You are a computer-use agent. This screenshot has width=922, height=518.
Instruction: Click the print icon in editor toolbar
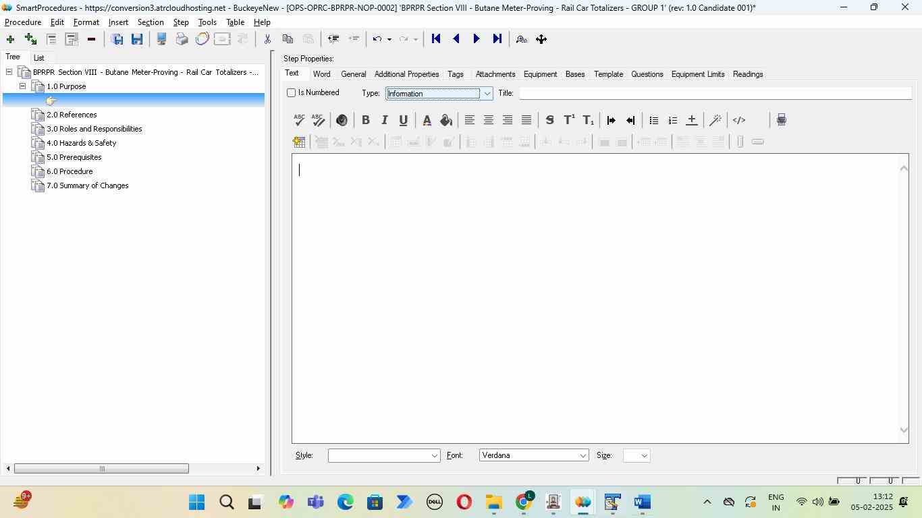[781, 120]
